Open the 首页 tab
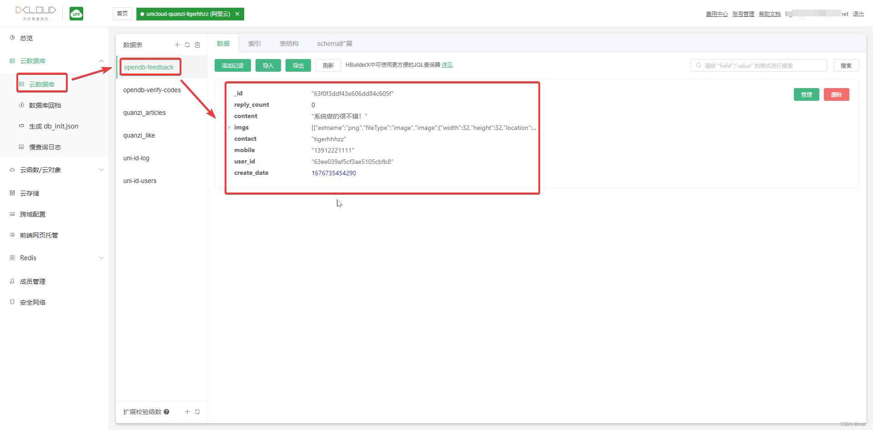The width and height of the screenshot is (873, 430). point(122,14)
